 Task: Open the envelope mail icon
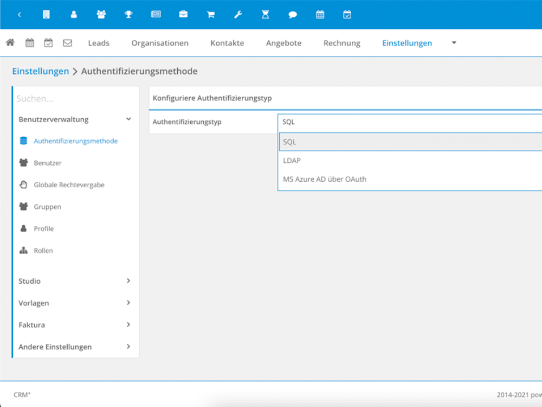pos(67,43)
